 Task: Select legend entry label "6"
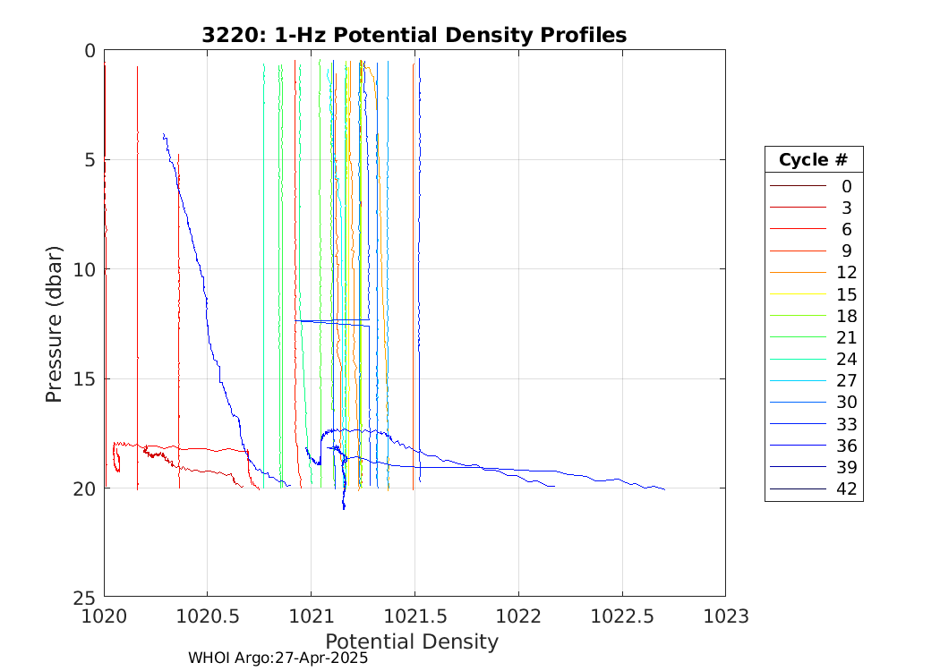click(847, 229)
